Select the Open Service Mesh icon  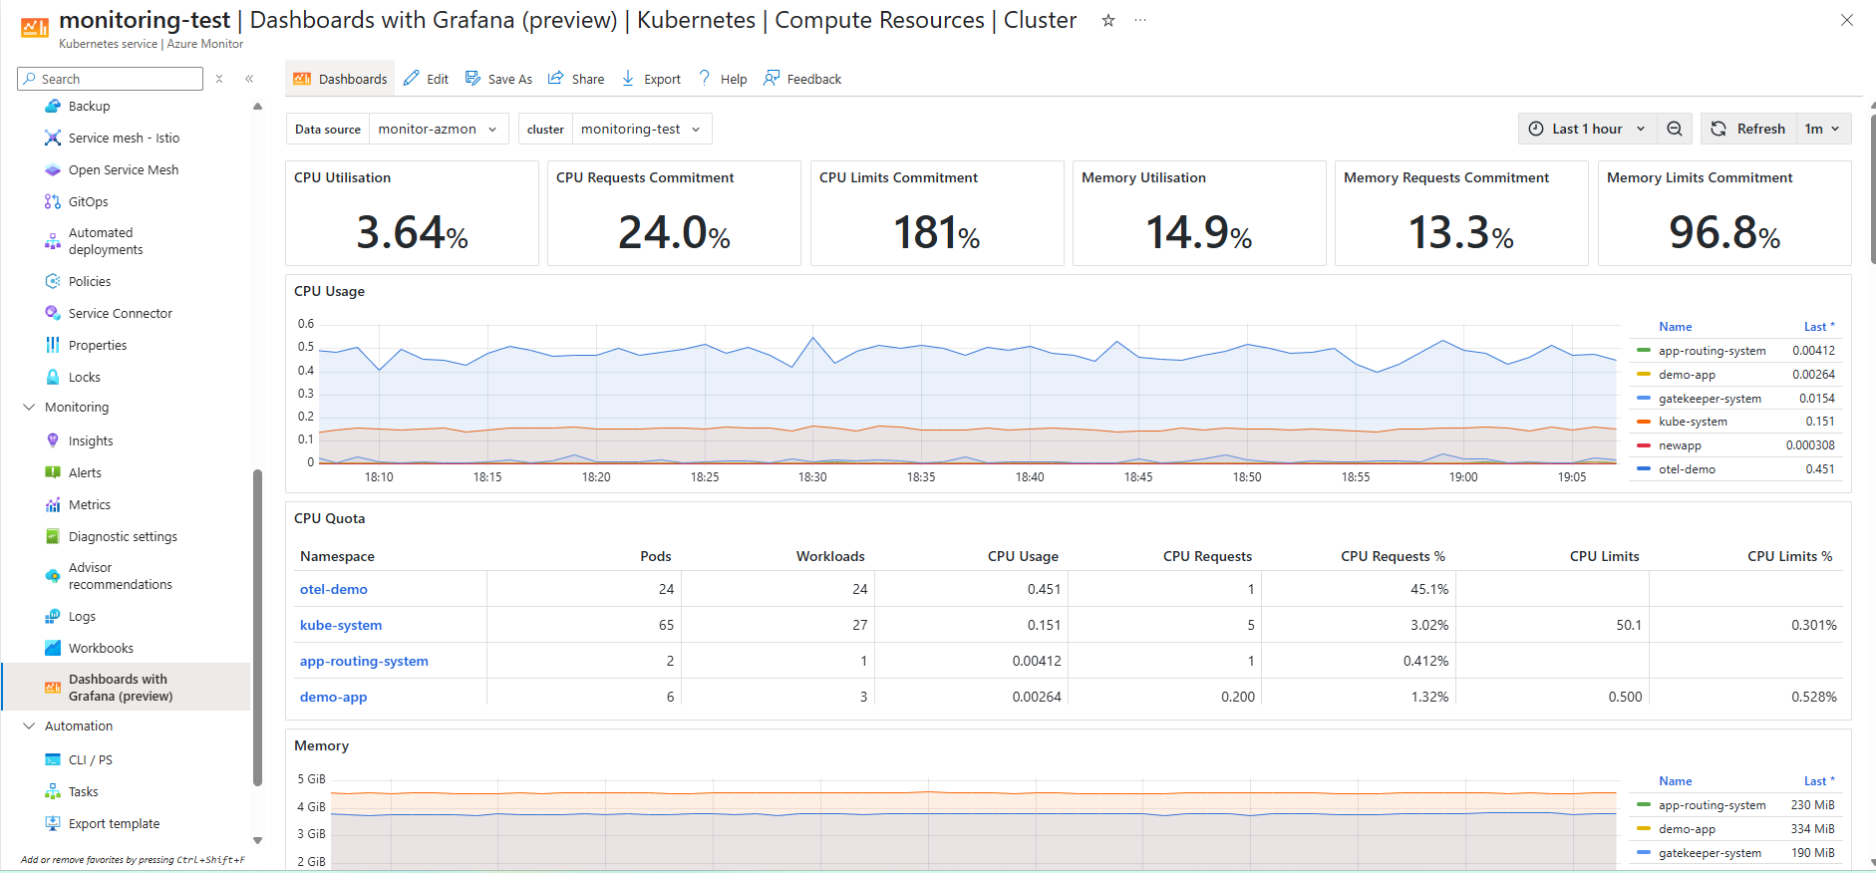click(53, 170)
